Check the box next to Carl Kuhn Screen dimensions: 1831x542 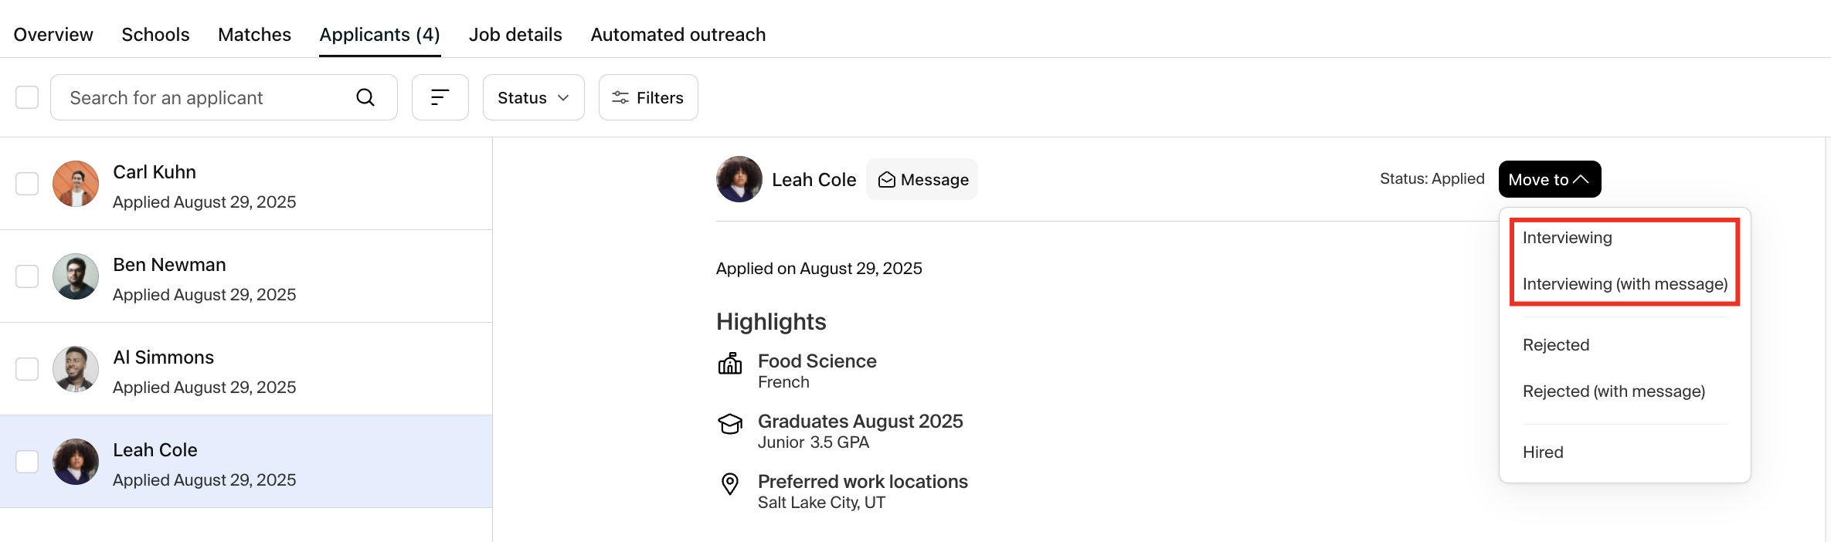click(27, 184)
